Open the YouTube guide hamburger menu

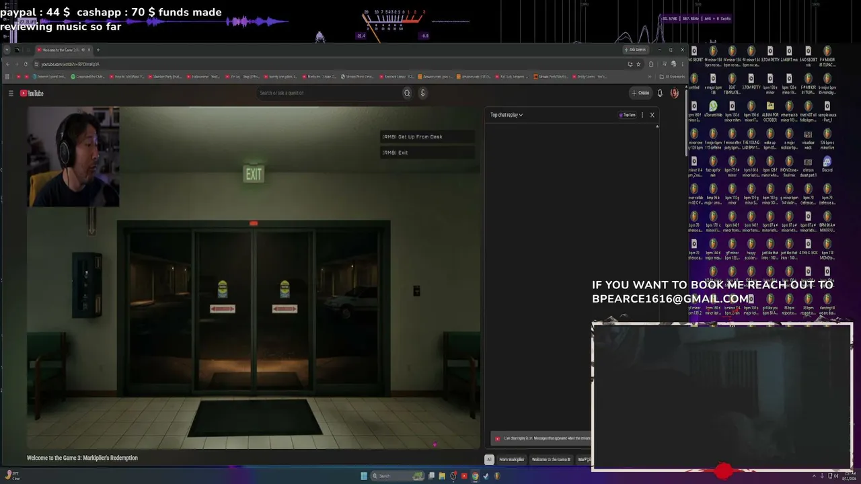(11, 93)
